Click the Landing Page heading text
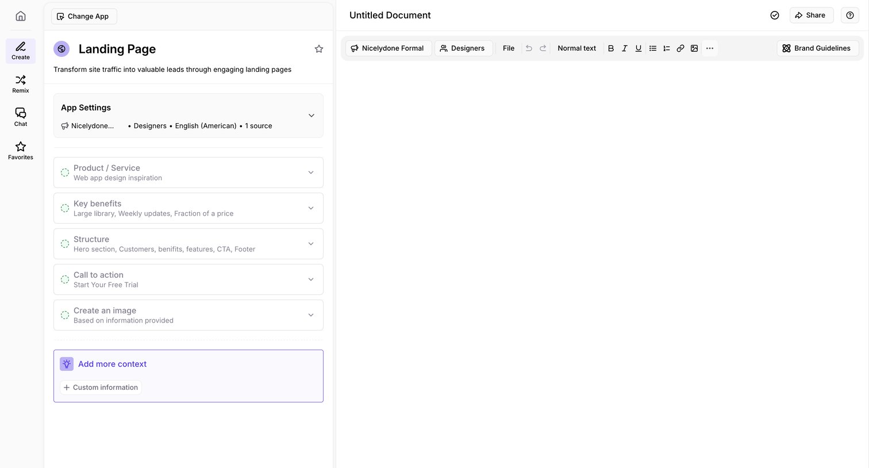Viewport: 869px width, 468px height. pyautogui.click(x=117, y=49)
